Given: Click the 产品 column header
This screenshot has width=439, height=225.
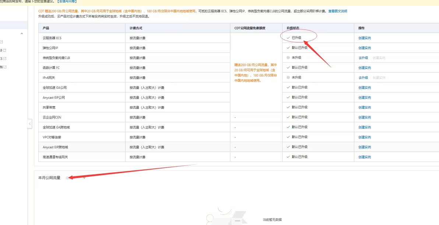Looking at the screenshot, I should (82, 28).
